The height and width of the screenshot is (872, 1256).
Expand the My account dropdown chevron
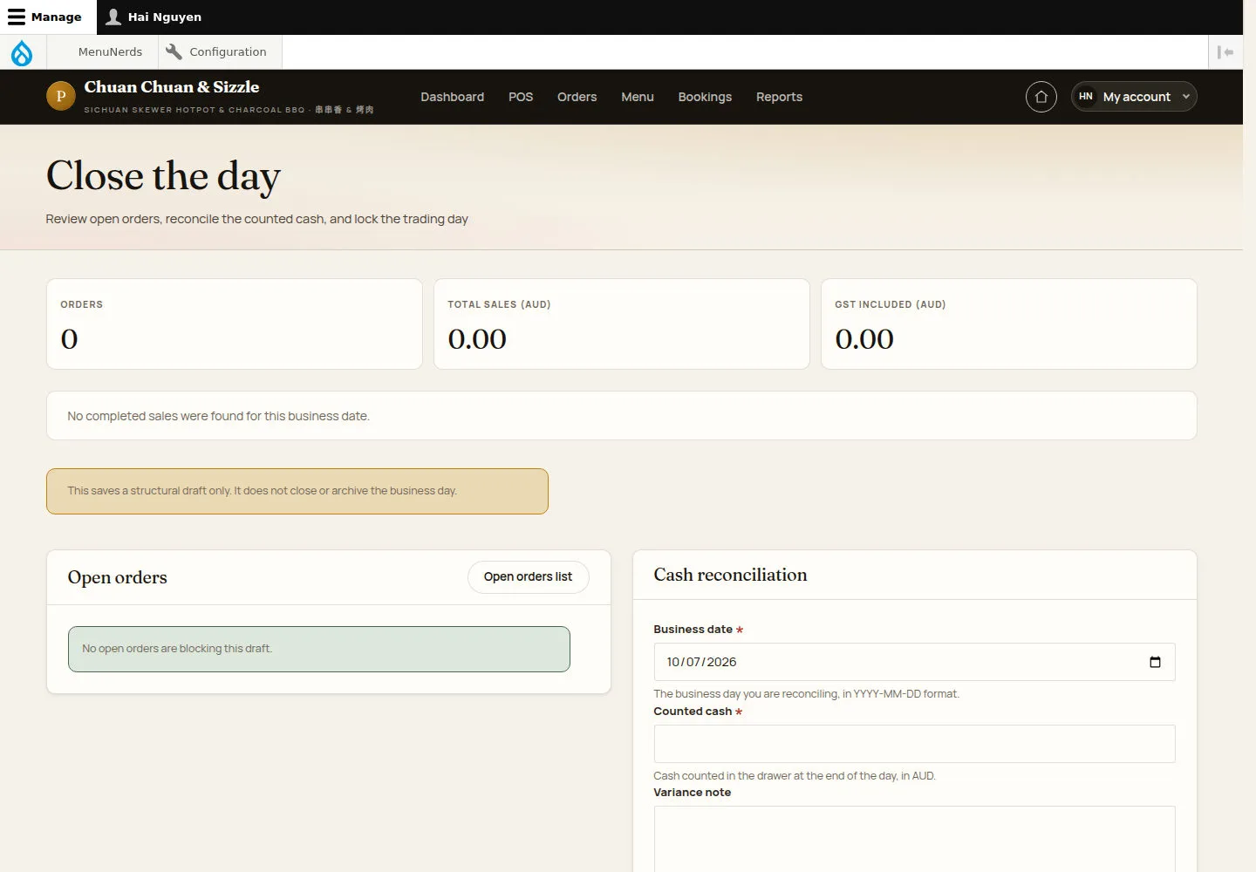pyautogui.click(x=1185, y=97)
